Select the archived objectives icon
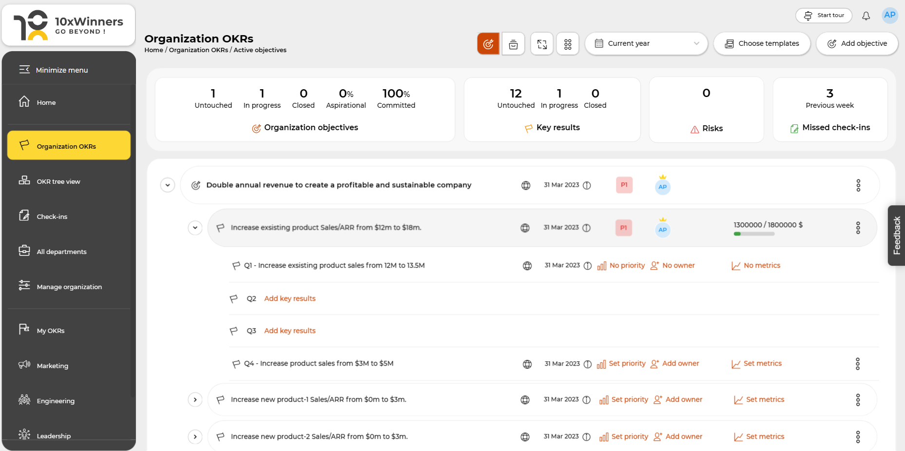Image resolution: width=905 pixels, height=451 pixels. (x=513, y=43)
